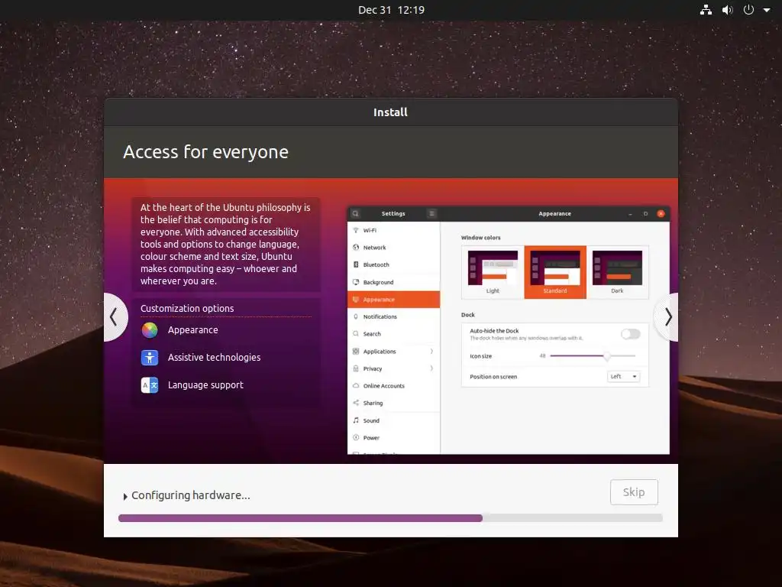Open Power in the Settings sidebar
The width and height of the screenshot is (782, 587).
point(393,438)
